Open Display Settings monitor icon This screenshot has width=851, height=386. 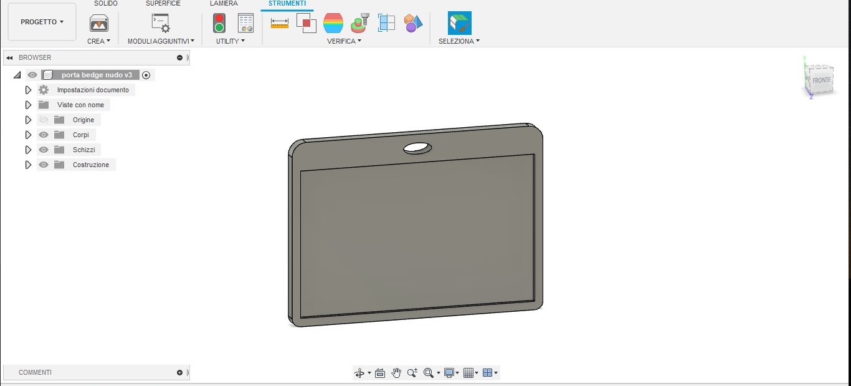(x=449, y=373)
